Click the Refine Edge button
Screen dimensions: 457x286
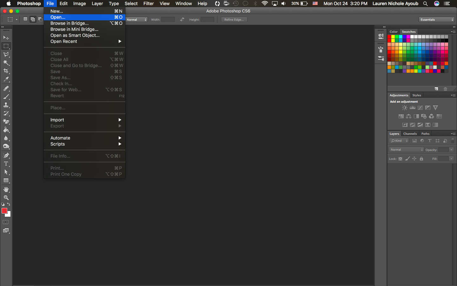tap(234, 19)
